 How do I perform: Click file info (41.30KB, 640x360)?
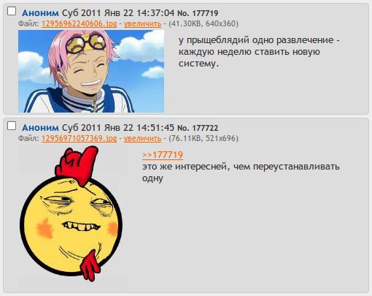pos(204,23)
